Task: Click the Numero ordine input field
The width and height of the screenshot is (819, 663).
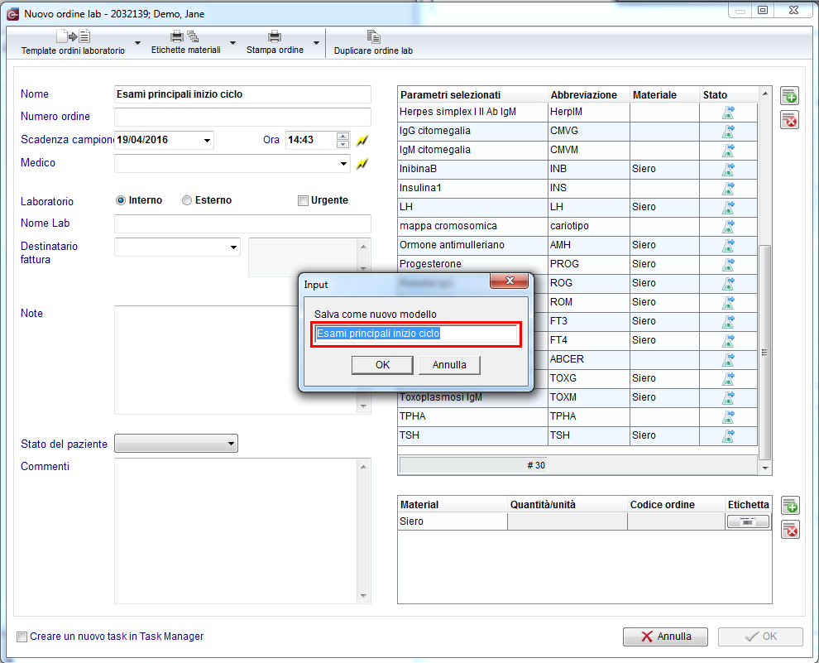Action: tap(243, 117)
